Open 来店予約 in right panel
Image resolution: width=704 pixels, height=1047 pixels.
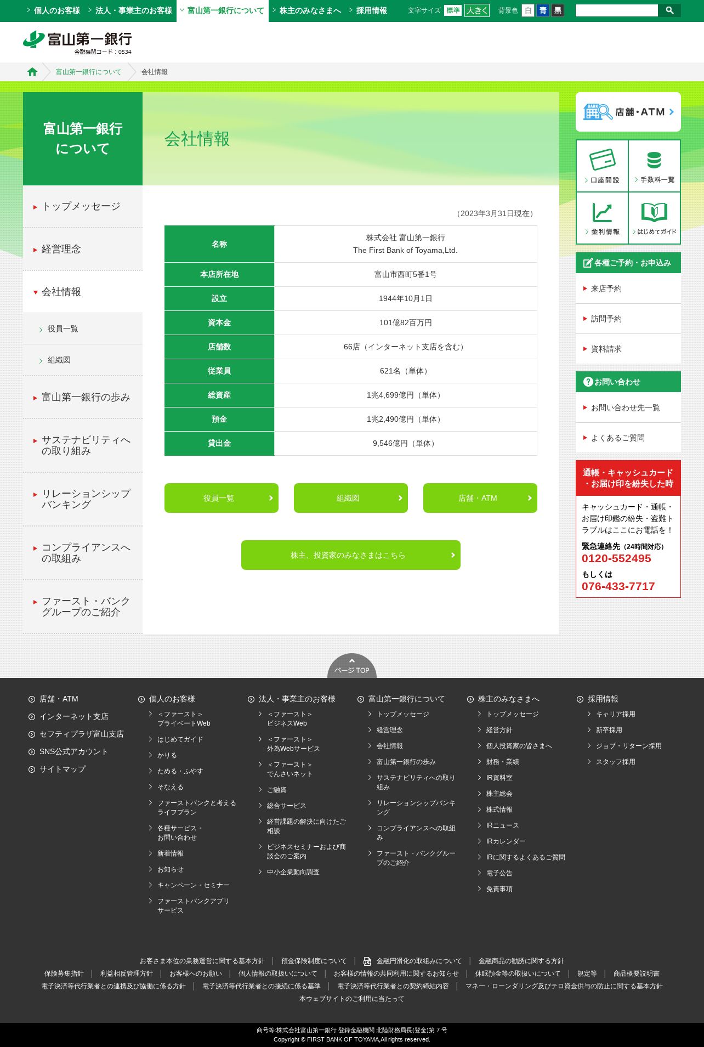(x=628, y=288)
